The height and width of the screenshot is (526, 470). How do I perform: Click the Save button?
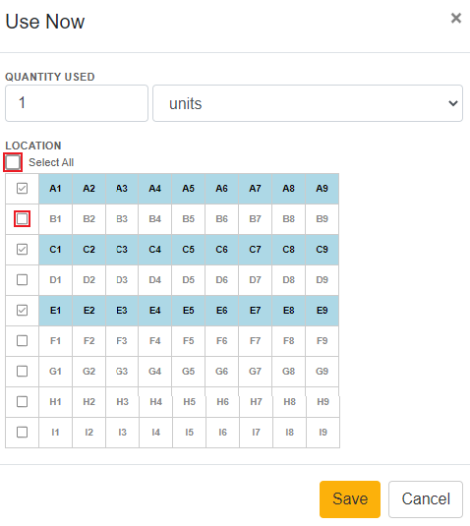[350, 499]
